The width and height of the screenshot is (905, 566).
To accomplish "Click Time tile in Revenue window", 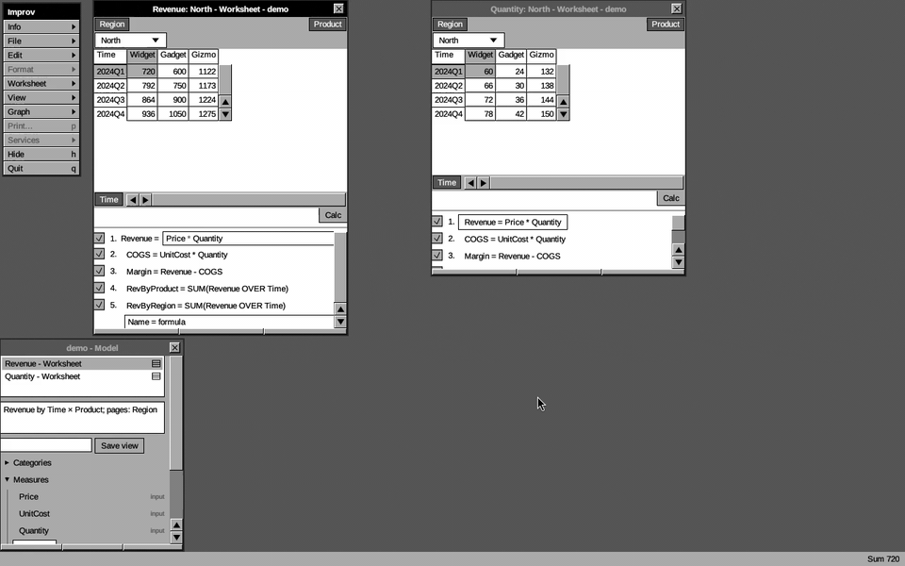I will point(108,199).
